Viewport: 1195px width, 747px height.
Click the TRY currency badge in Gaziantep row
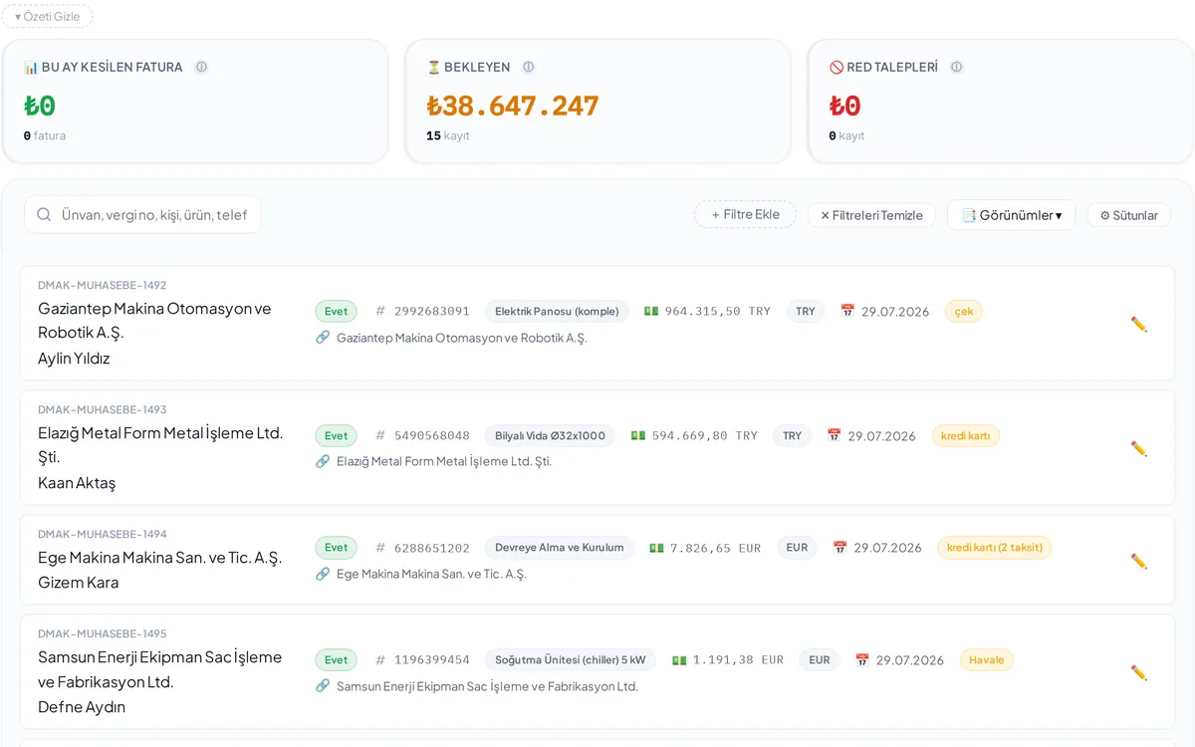pyautogui.click(x=806, y=311)
